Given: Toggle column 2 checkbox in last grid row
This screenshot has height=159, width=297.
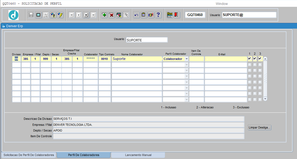Looking at the screenshot, I should point(254,99).
